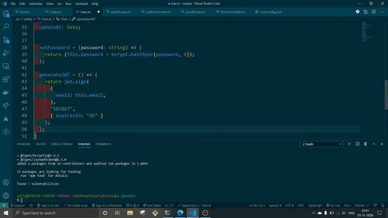Click the Open Changes icon in editor toolbar
Viewport: 388px width, 218px height.
[366, 12]
